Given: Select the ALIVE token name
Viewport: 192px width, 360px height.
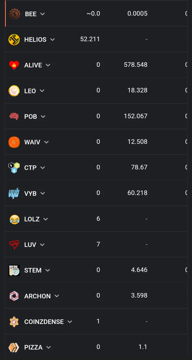Looking at the screenshot, I should [33, 65].
